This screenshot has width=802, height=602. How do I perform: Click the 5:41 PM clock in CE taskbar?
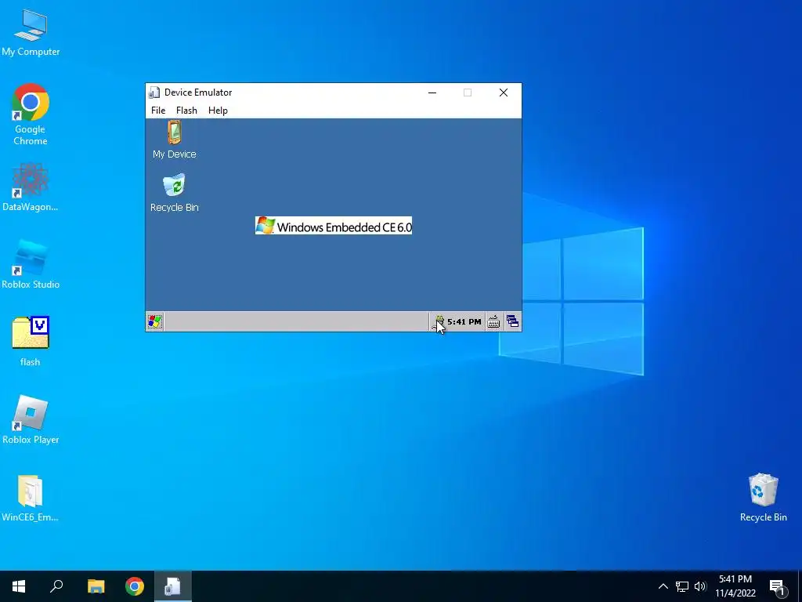tap(464, 322)
